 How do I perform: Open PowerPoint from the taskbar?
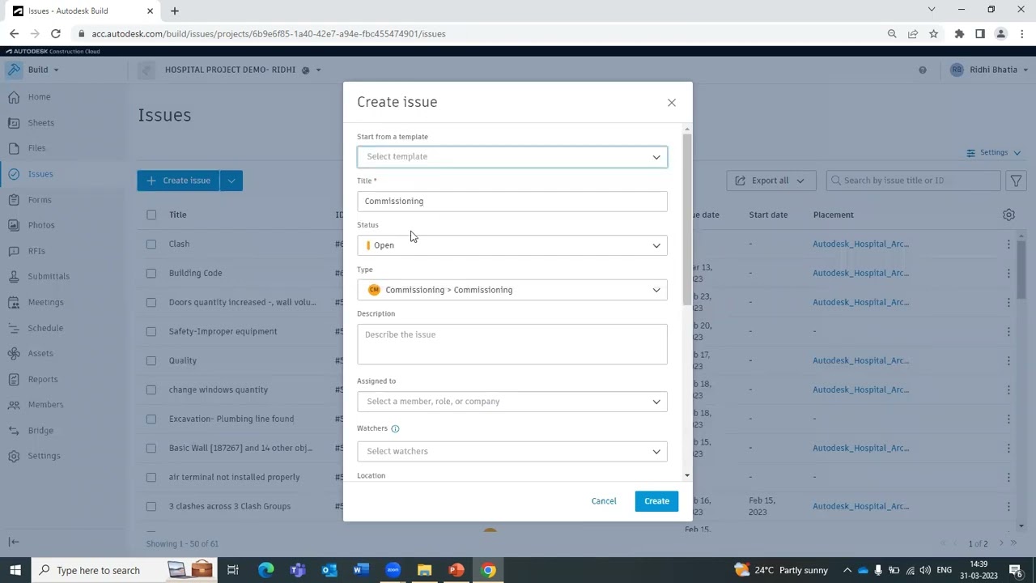coord(456,570)
